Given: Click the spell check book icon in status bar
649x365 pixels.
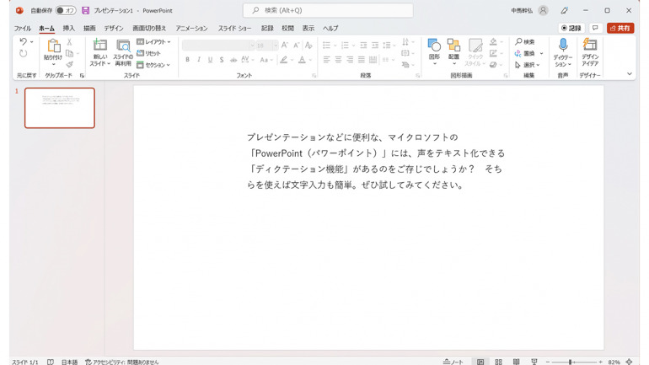Looking at the screenshot, I should 50,362.
